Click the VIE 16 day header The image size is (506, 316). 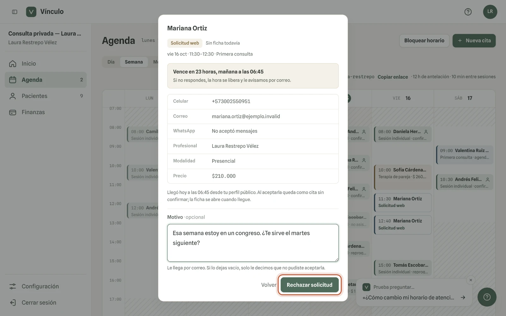coord(402,98)
